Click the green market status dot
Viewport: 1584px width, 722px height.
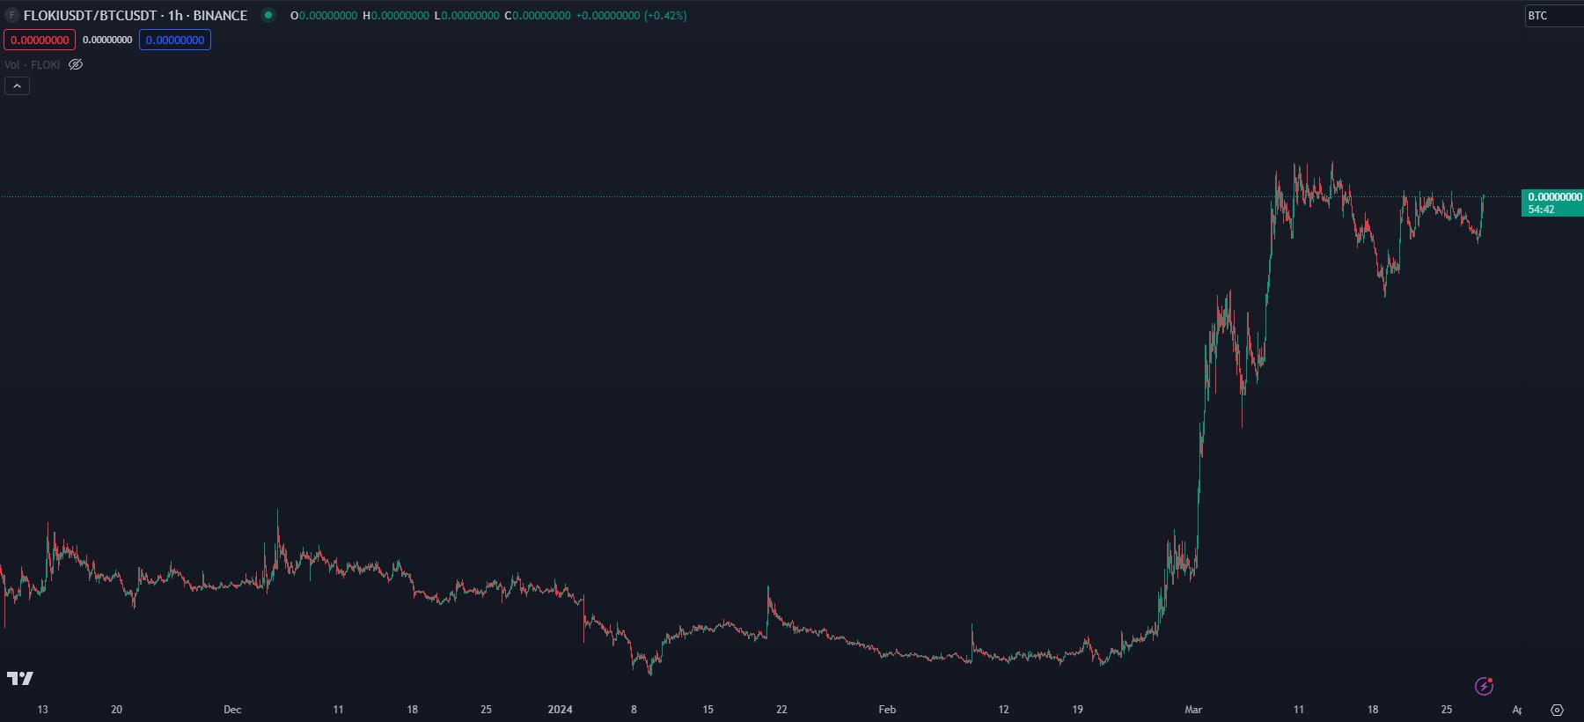(268, 15)
